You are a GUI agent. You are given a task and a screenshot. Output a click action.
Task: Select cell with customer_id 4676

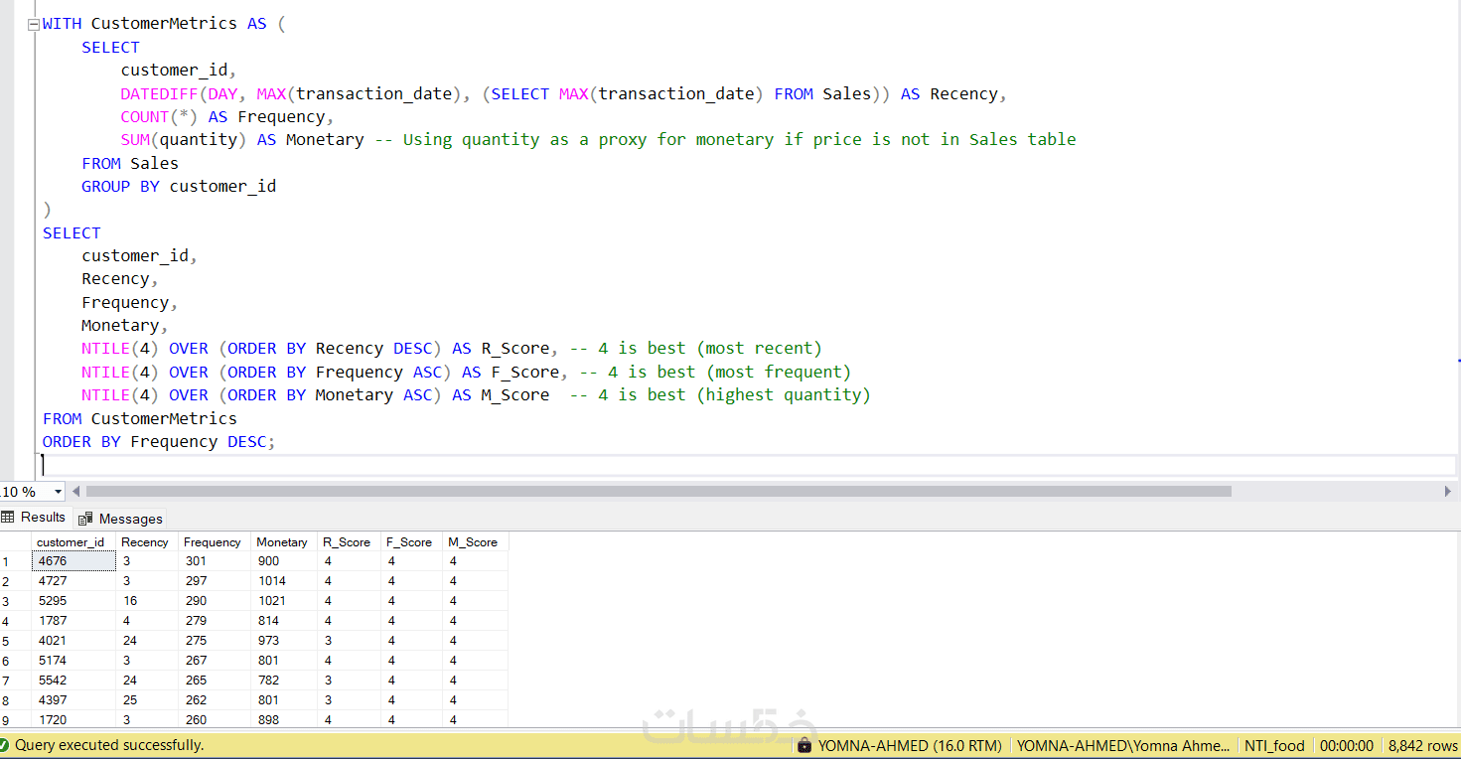pyautogui.click(x=73, y=561)
